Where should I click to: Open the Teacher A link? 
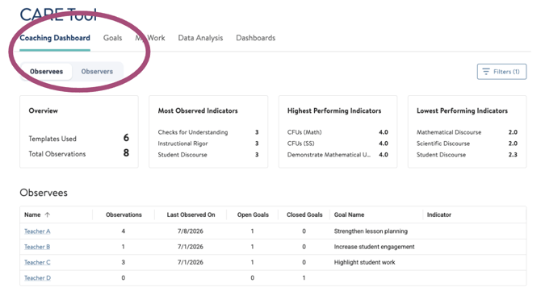[x=37, y=231]
